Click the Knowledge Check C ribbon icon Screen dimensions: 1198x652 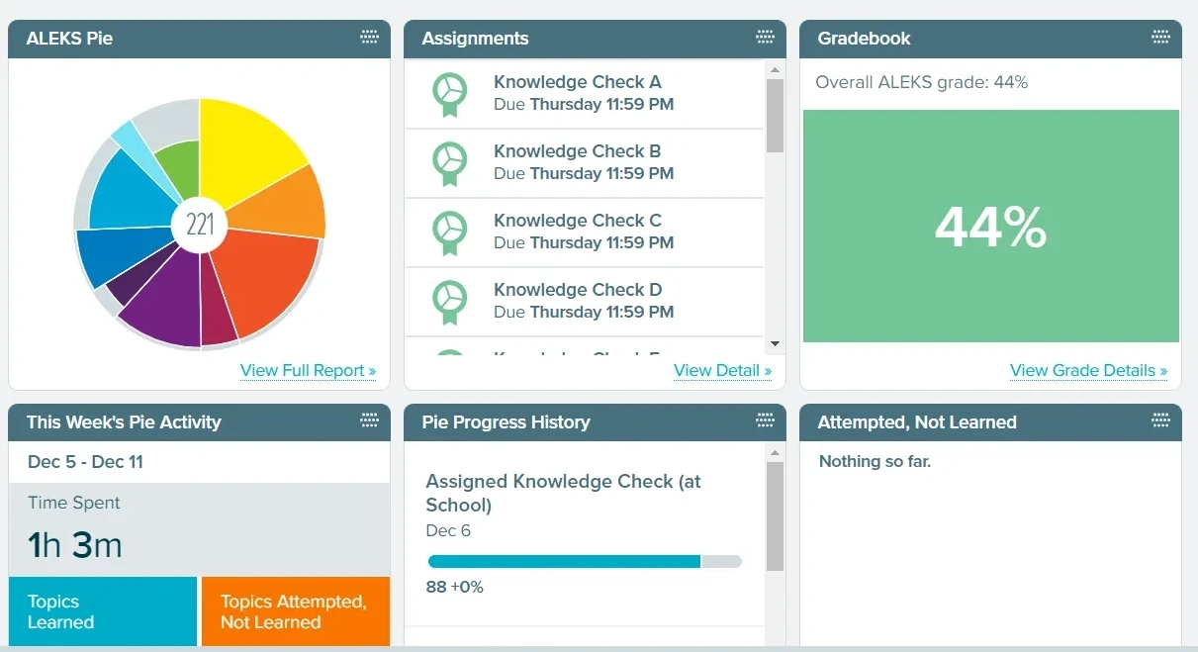(x=449, y=233)
